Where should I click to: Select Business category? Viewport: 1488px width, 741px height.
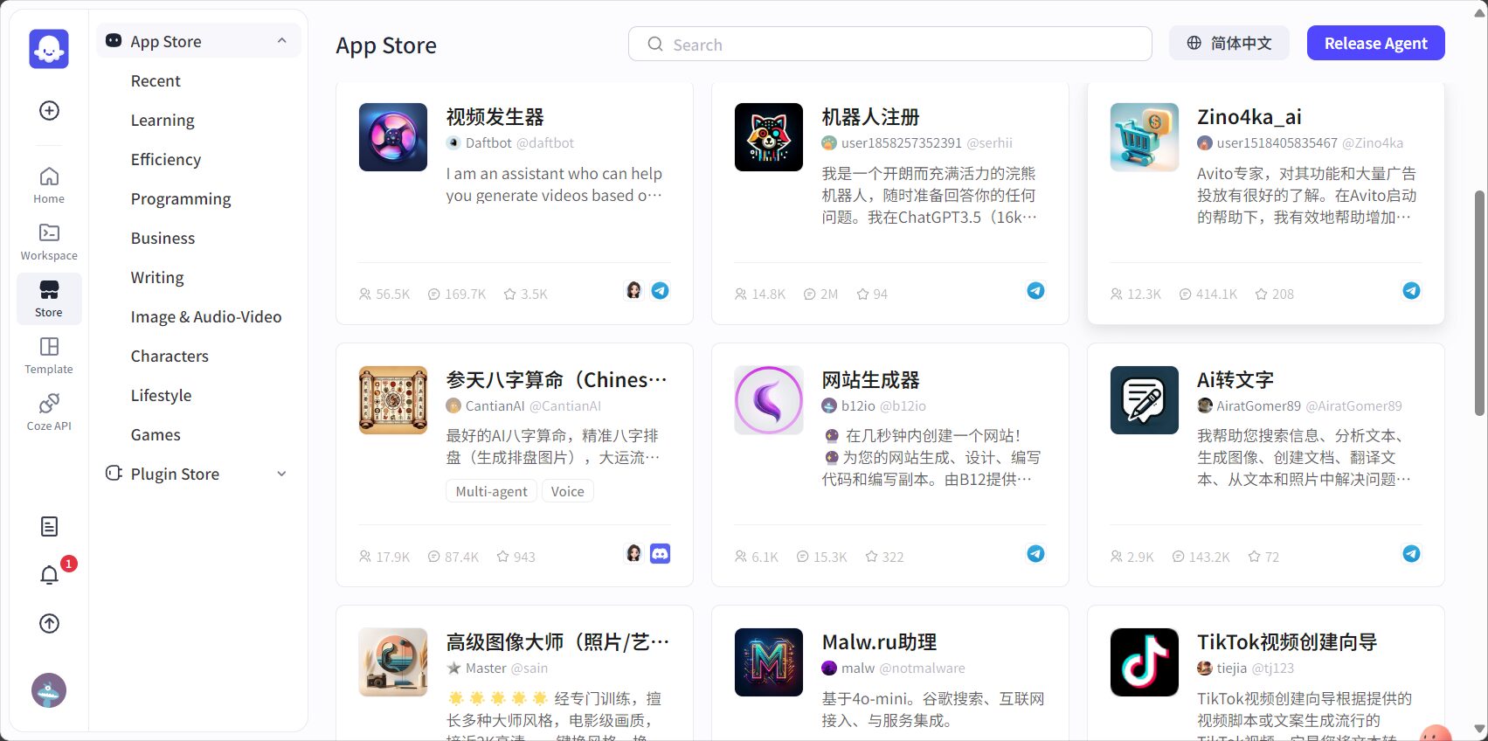pyautogui.click(x=163, y=238)
